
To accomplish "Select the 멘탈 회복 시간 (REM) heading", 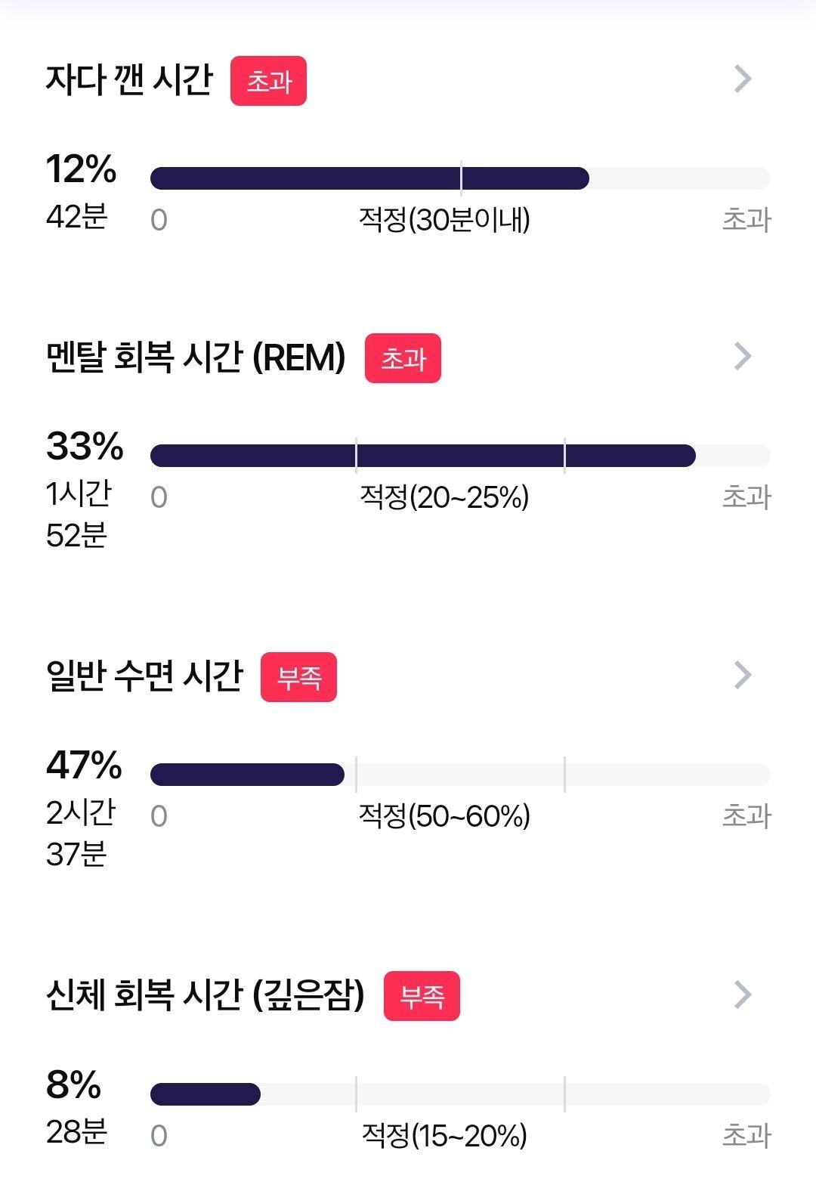I will pyautogui.click(x=196, y=357).
